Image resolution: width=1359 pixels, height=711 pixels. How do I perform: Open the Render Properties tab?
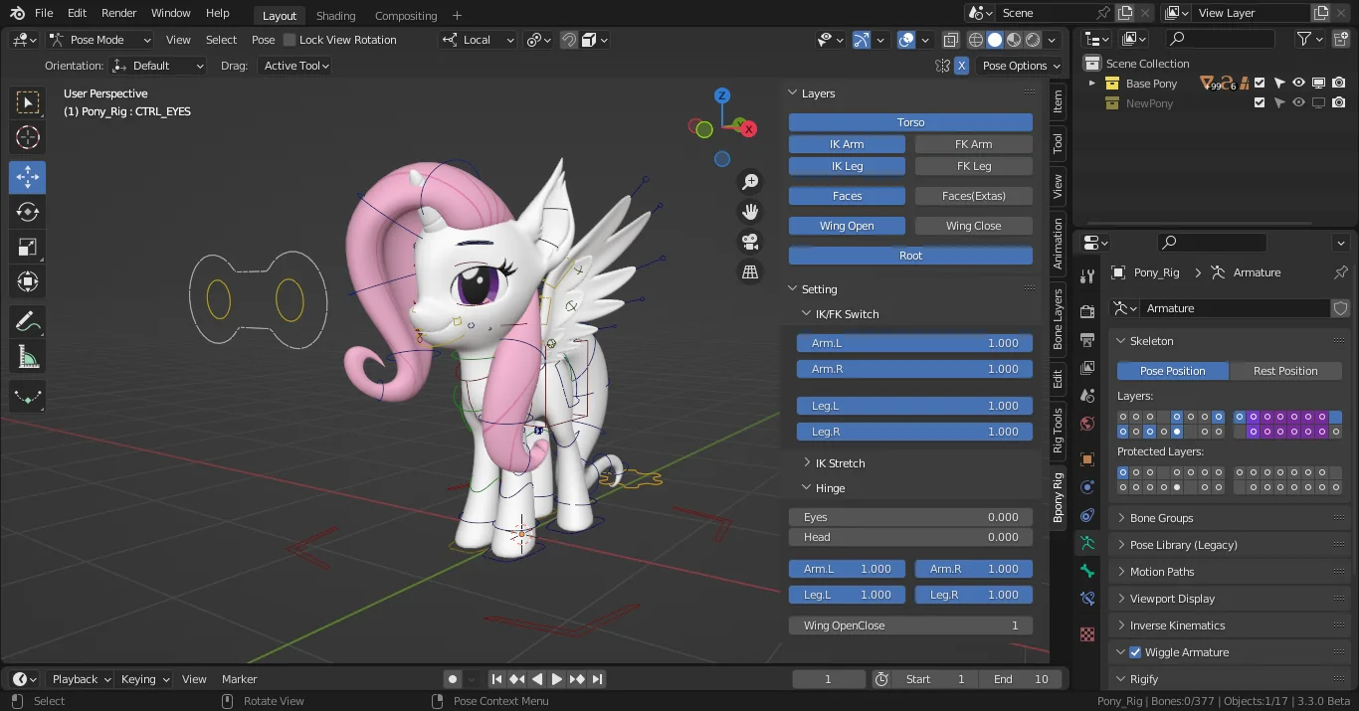click(x=1086, y=310)
